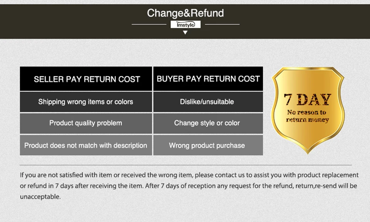Click the dark header banner background

[x=71, y=21]
